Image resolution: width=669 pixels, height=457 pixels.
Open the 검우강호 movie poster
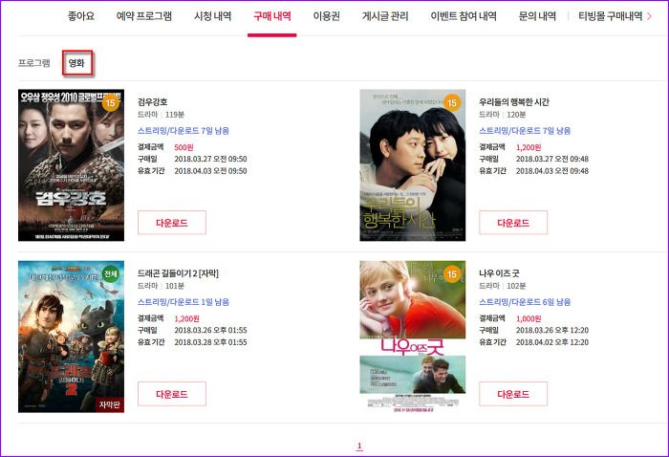[72, 165]
